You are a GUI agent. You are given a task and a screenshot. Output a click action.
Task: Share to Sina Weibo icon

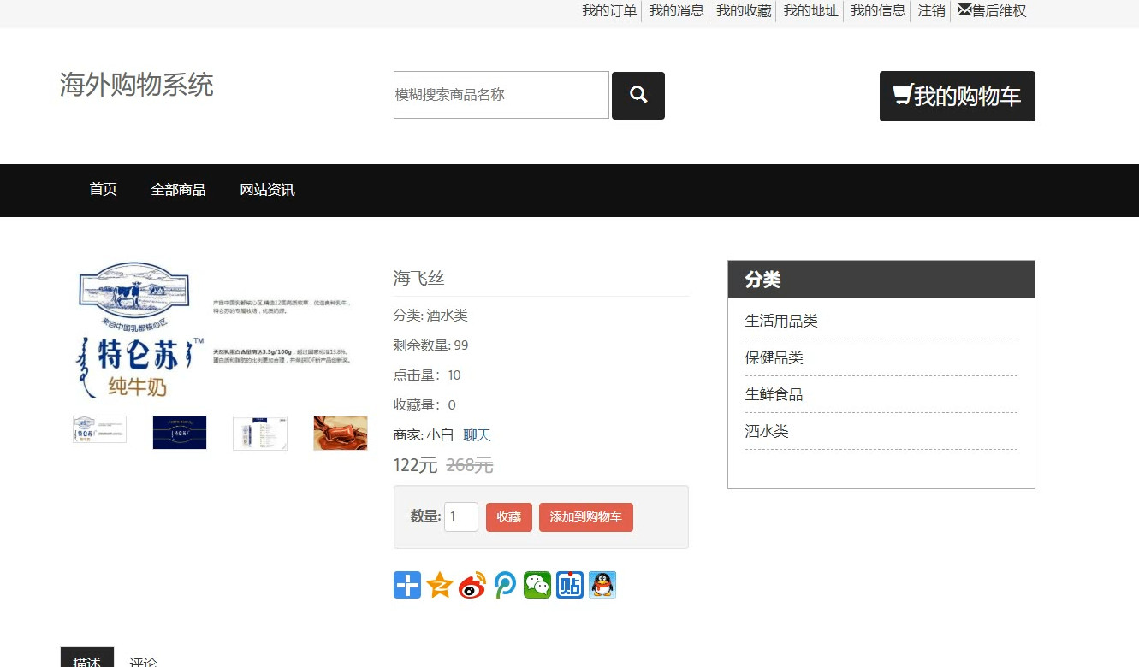tap(472, 585)
